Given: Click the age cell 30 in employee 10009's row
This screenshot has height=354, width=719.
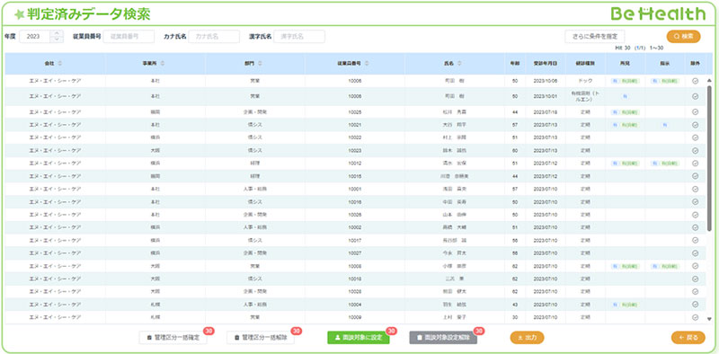Looking at the screenshot, I should pyautogui.click(x=514, y=317).
